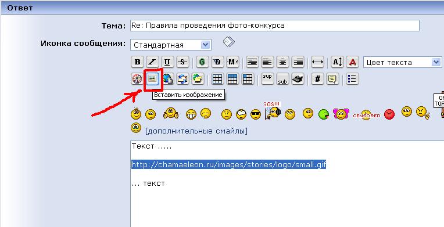Apply italic formatting button
The image size is (444, 227).
[152, 62]
